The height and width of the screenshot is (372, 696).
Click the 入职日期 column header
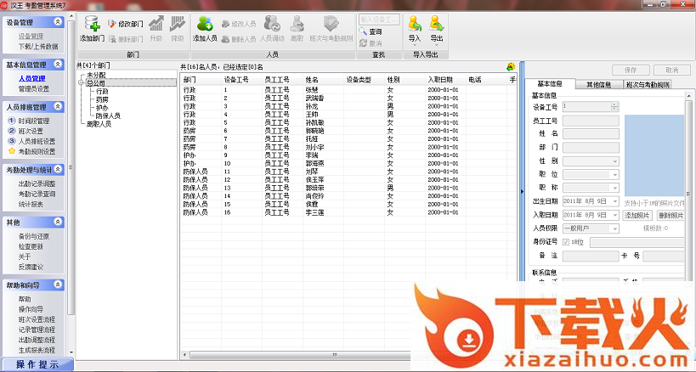pyautogui.click(x=445, y=80)
